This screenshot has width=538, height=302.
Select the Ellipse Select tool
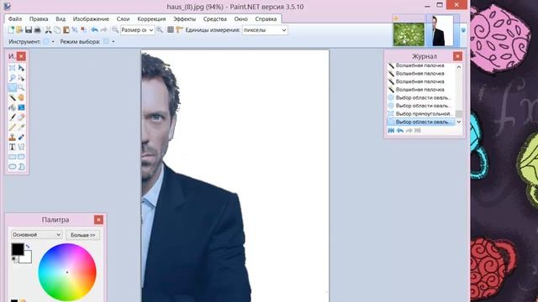13,87
